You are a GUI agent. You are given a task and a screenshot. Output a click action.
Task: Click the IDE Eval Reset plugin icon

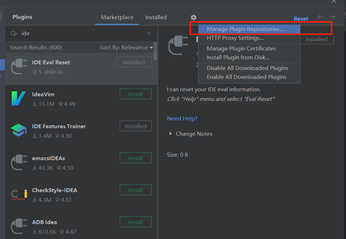(x=19, y=66)
